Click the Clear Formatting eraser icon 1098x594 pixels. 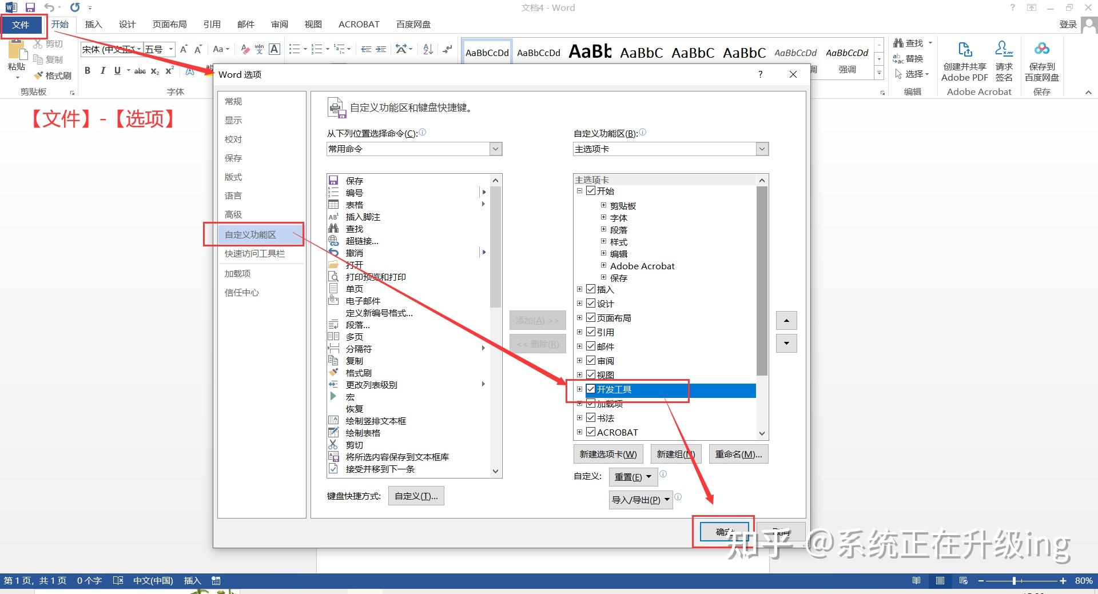coord(245,49)
